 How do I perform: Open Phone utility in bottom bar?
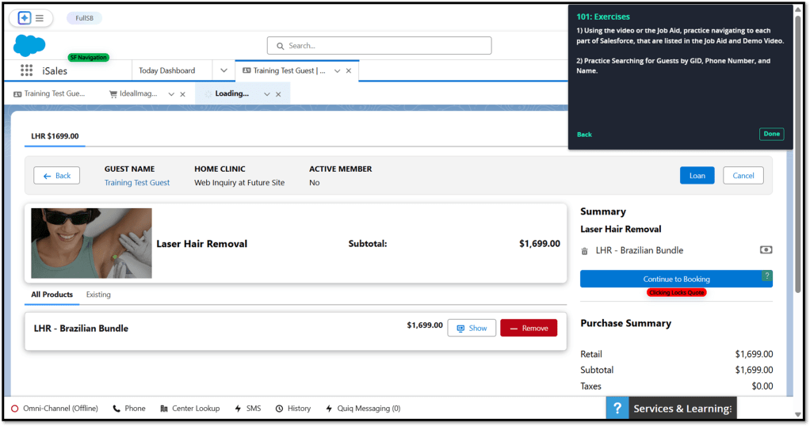[x=128, y=409]
